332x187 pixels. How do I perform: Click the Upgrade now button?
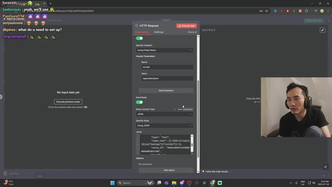(314, 21)
